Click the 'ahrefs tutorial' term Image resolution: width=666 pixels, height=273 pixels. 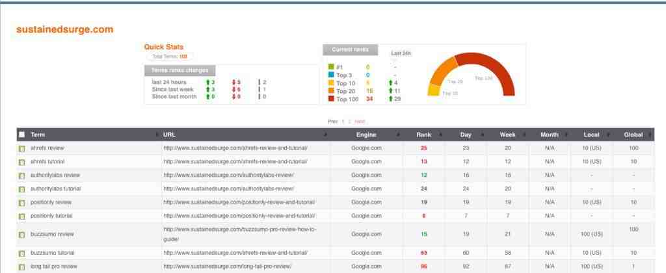(x=47, y=162)
